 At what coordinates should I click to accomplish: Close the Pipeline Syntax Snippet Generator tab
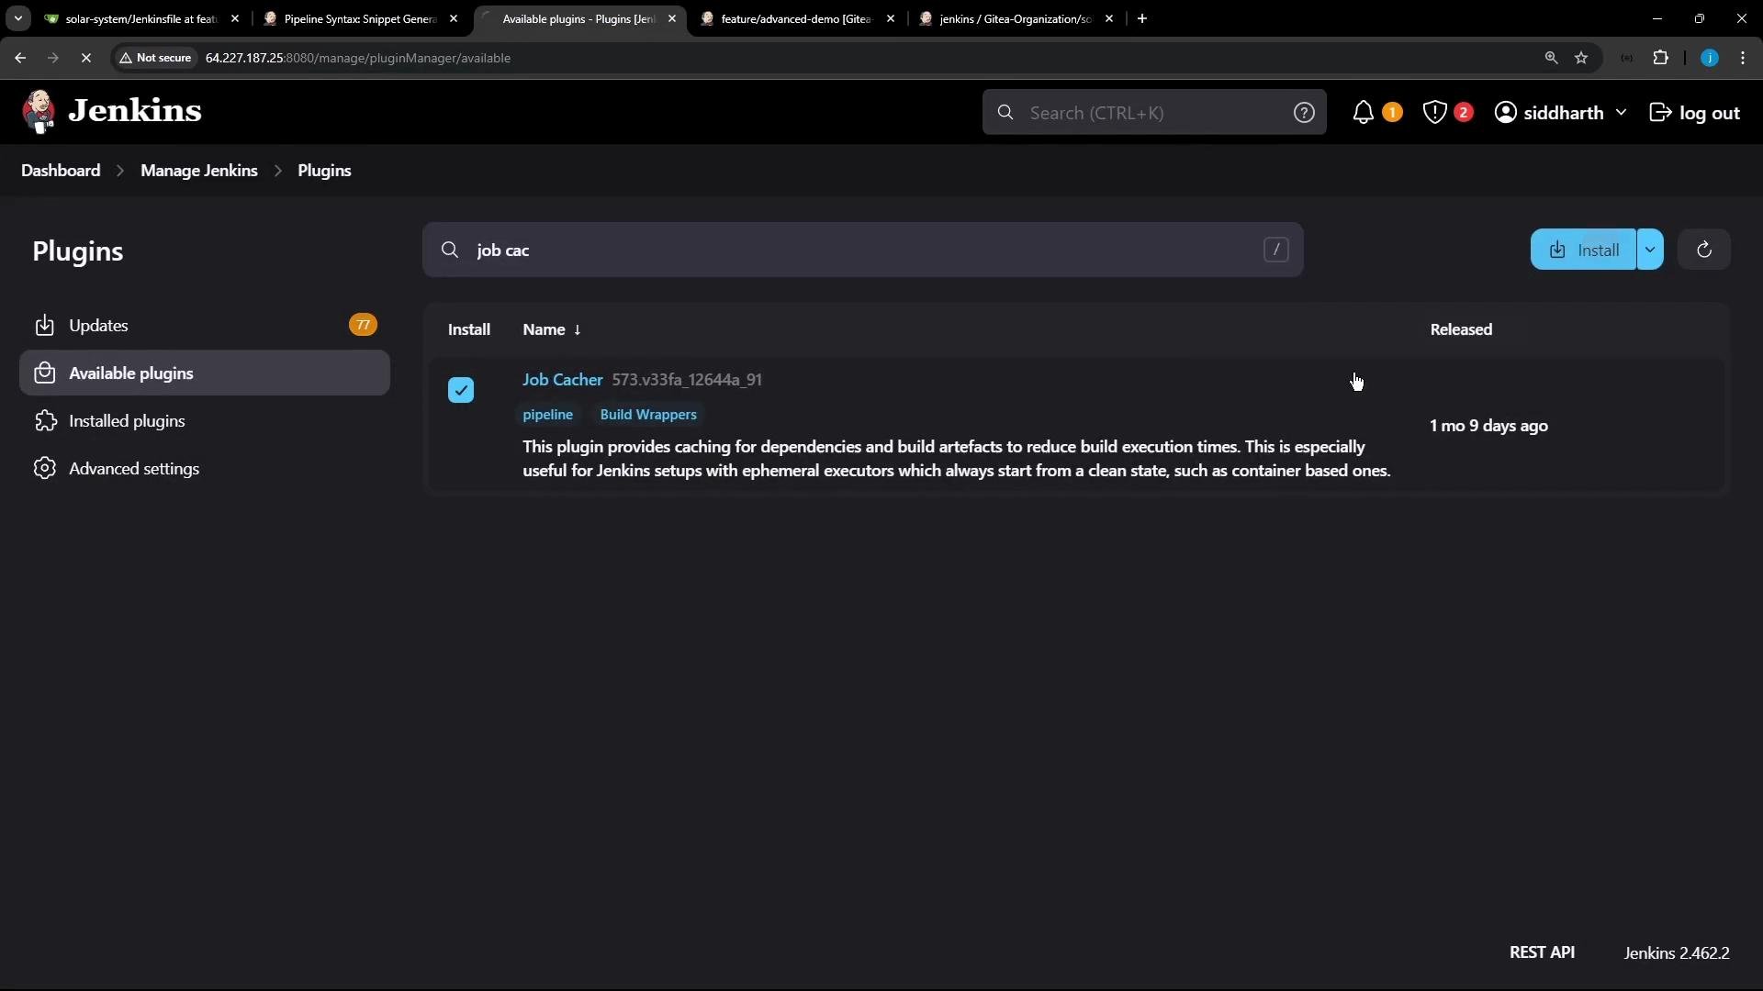pyautogui.click(x=453, y=18)
